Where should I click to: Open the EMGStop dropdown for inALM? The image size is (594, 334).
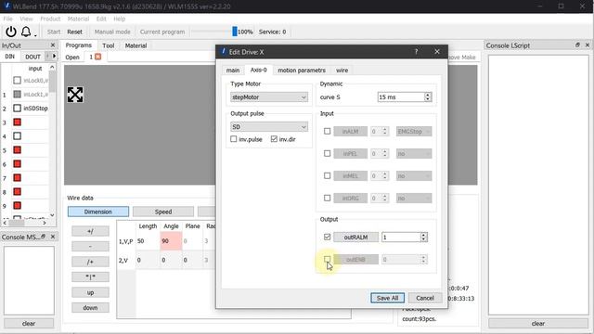(x=414, y=132)
